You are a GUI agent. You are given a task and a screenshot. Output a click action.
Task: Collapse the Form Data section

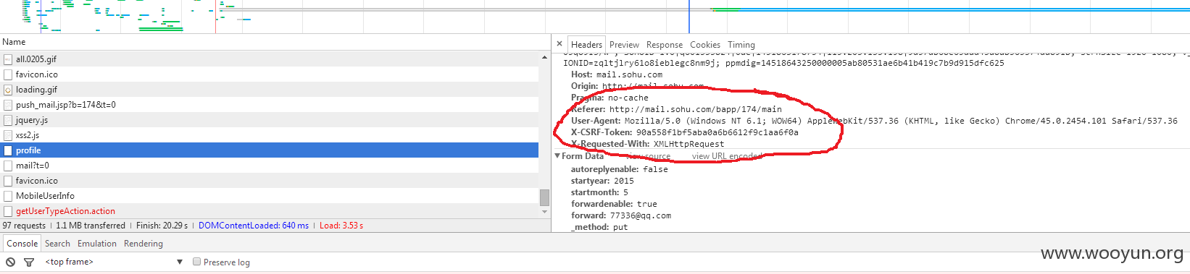pyautogui.click(x=557, y=156)
